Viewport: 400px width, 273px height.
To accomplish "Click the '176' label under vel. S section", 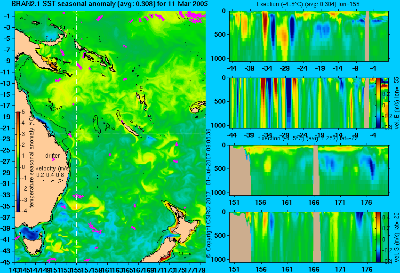I will (x=367, y=269).
